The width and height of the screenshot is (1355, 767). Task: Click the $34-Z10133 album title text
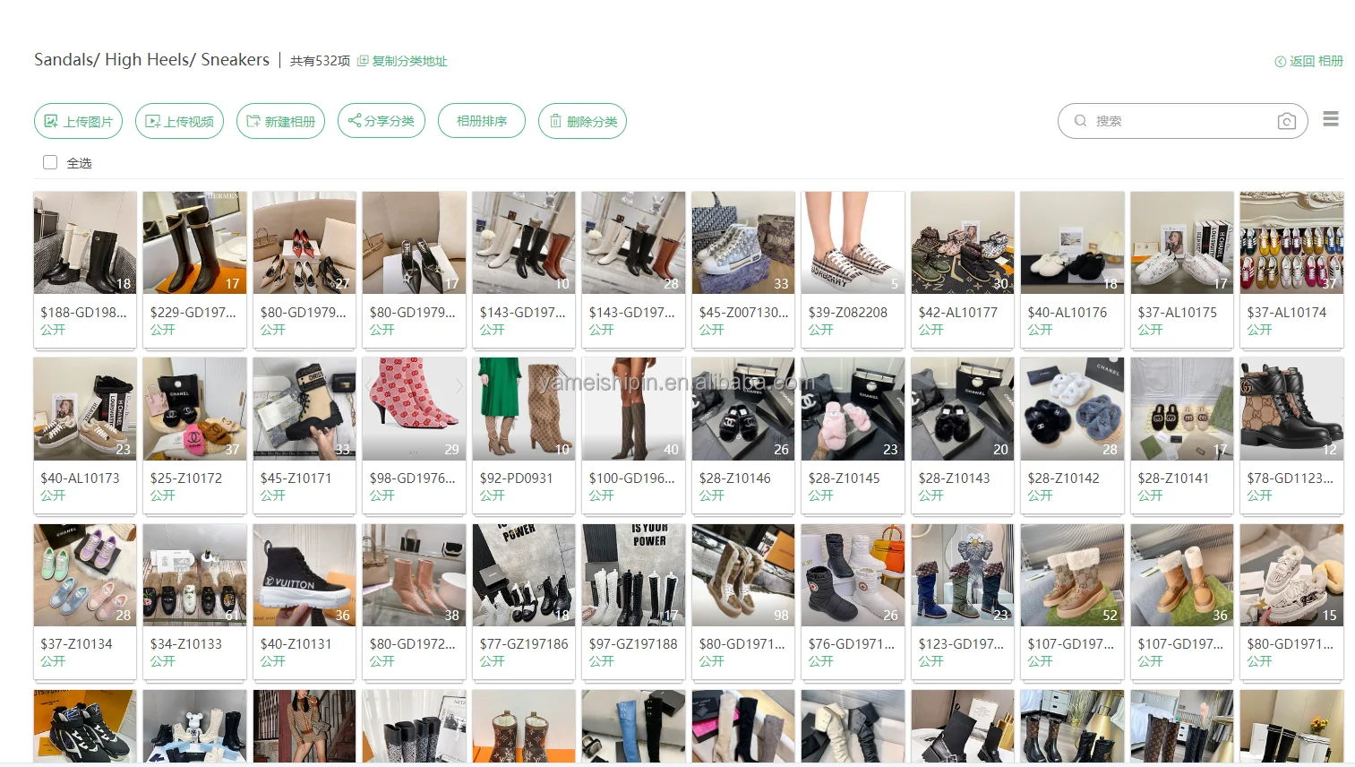pos(186,644)
